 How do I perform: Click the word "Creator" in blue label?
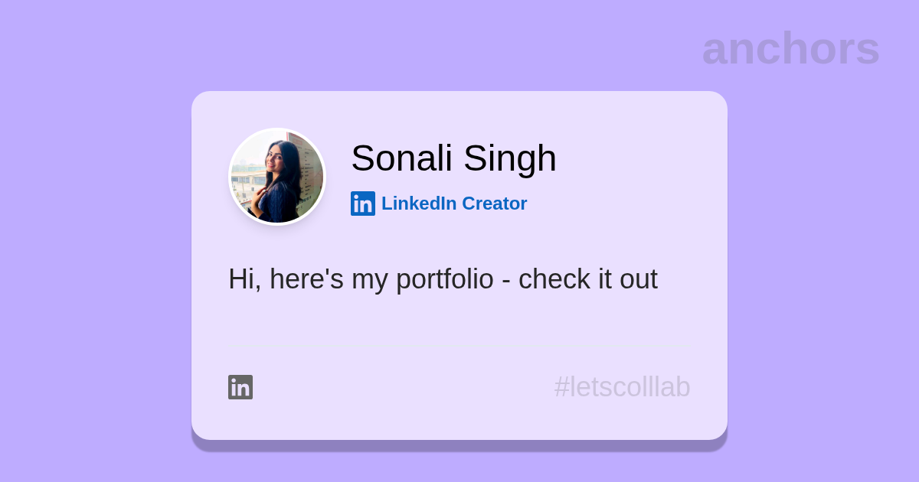point(494,204)
